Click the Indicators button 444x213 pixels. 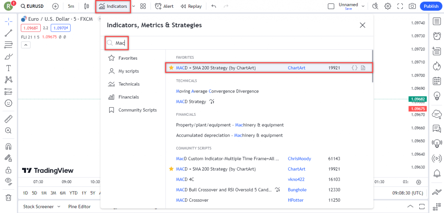[113, 6]
